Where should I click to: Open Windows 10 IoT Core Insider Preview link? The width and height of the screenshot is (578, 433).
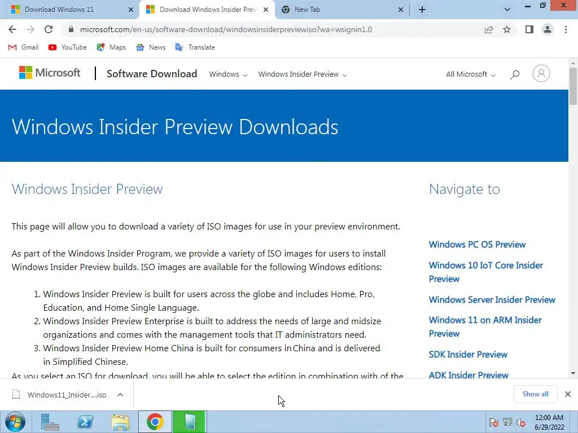[486, 272]
